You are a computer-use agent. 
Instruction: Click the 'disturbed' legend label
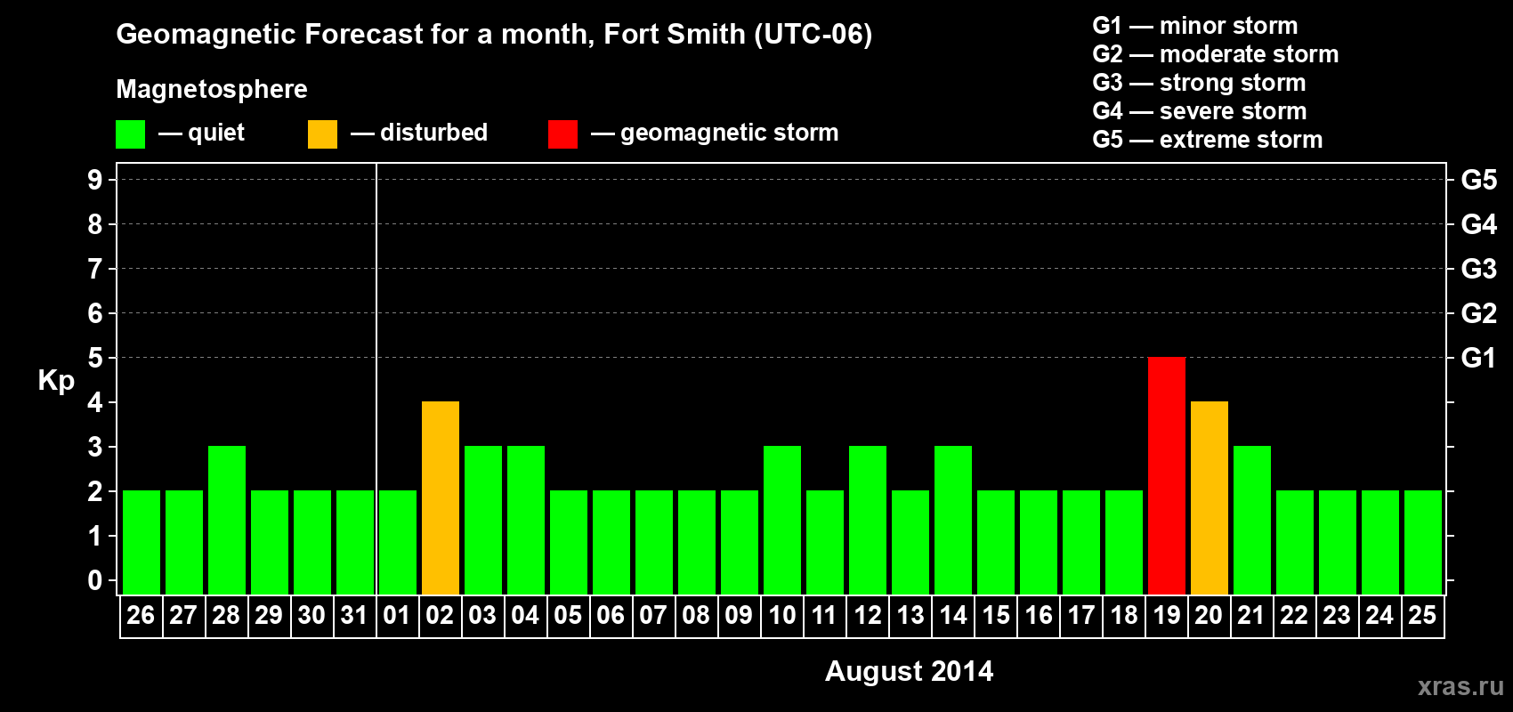click(433, 133)
